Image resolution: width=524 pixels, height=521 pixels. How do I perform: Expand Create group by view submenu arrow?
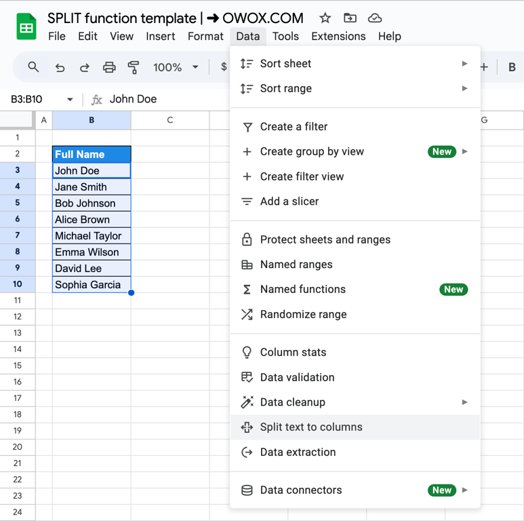click(x=464, y=151)
